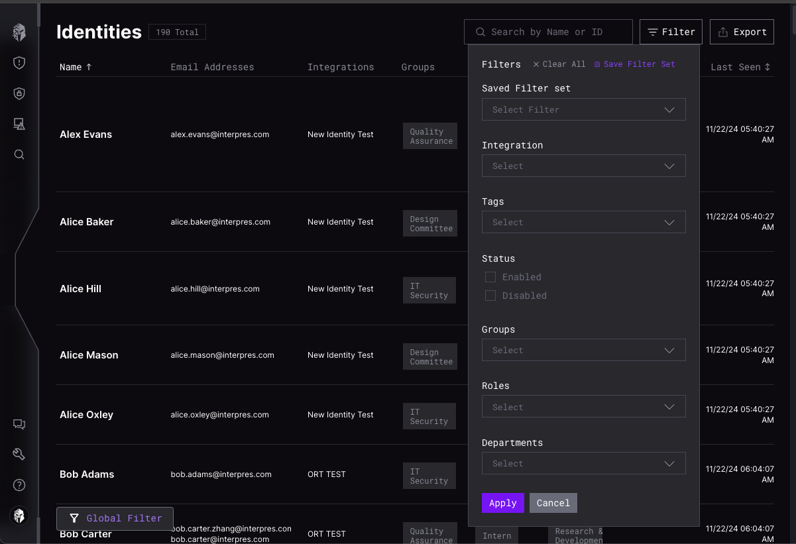Open the Integration filter dropdown

pos(583,166)
